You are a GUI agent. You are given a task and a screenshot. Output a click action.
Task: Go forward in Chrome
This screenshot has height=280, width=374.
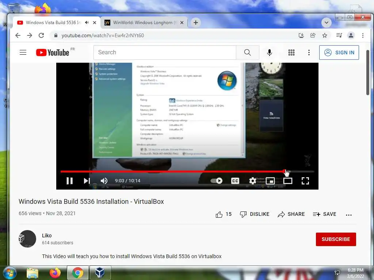pos(30,35)
